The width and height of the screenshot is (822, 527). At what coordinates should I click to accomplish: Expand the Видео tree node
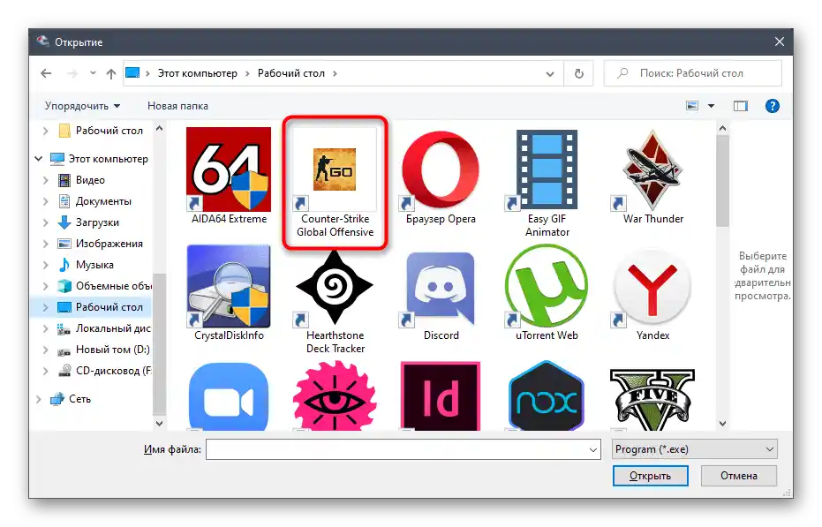(46, 180)
